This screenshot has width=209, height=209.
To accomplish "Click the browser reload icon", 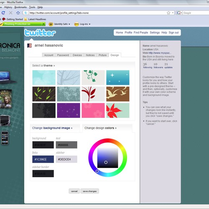I will point(3,13).
